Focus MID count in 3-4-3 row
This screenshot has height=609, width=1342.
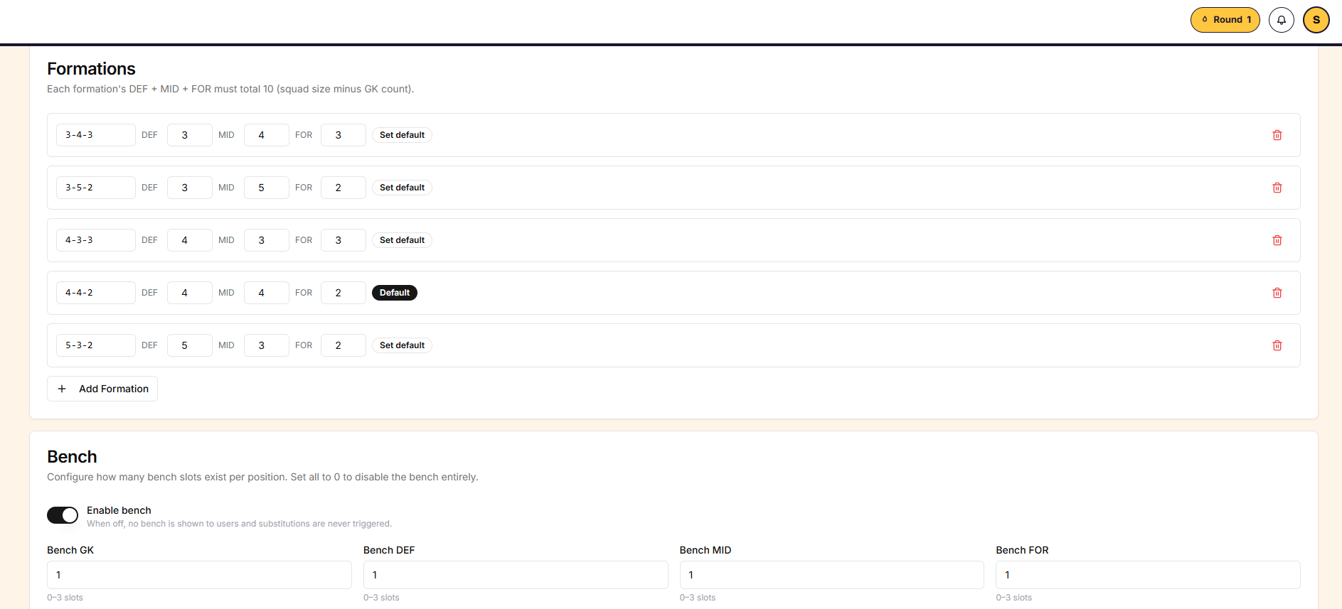267,135
